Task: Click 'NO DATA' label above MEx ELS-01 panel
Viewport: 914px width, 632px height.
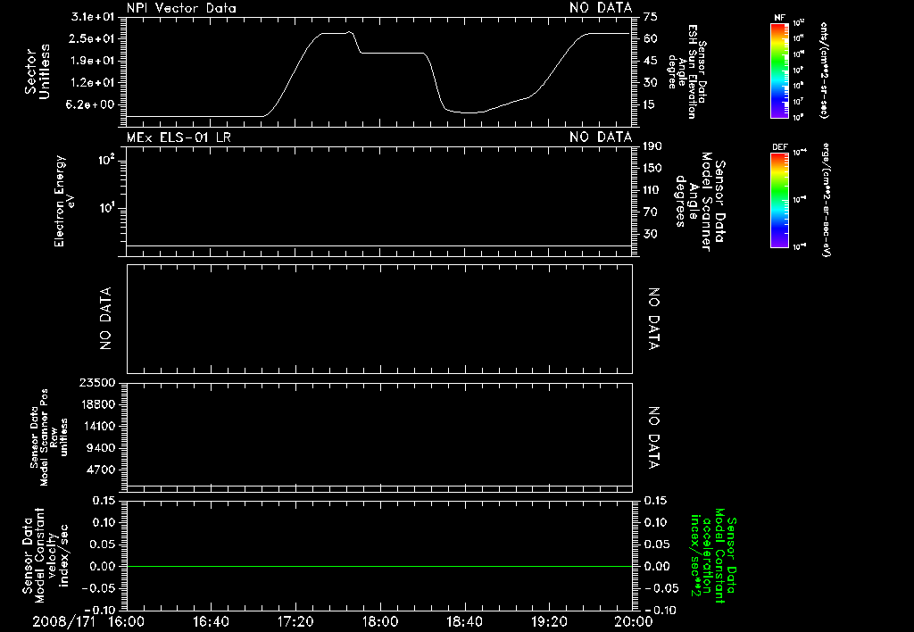Action: [x=601, y=137]
